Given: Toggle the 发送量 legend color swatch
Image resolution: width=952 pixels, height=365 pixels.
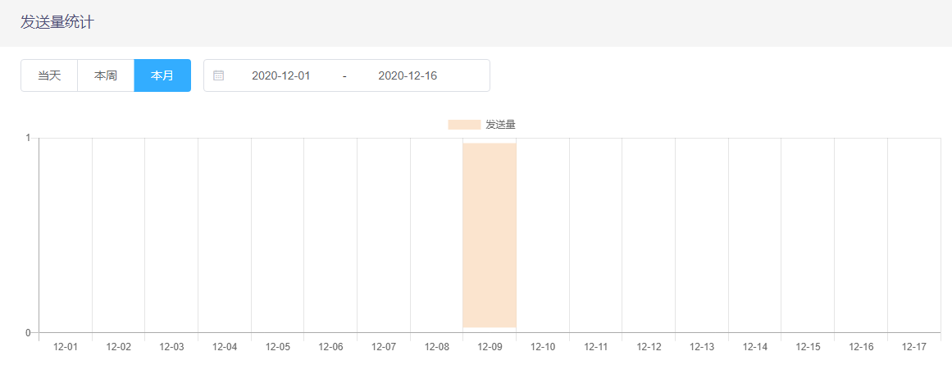Looking at the screenshot, I should tap(464, 125).
